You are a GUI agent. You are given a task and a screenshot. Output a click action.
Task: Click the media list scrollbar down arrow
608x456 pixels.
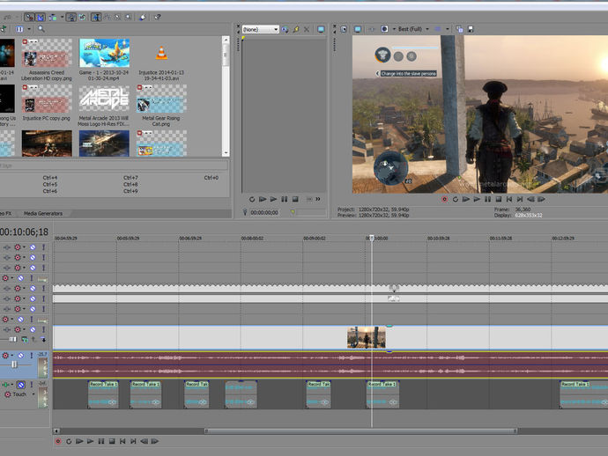click(226, 152)
